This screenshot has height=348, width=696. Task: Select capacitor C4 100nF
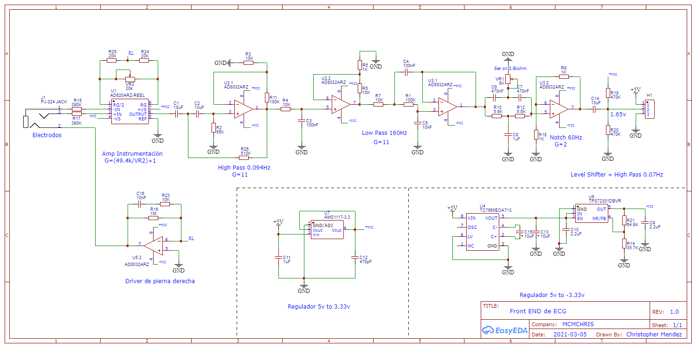click(x=406, y=72)
